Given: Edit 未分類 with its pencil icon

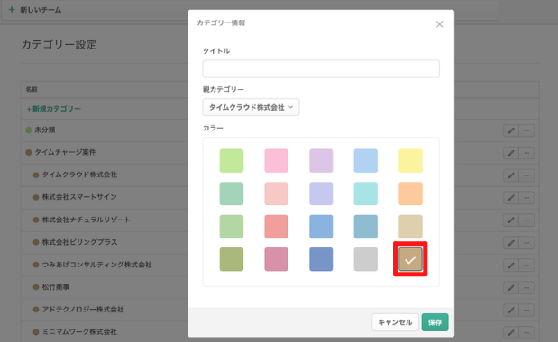Looking at the screenshot, I should pos(511,130).
